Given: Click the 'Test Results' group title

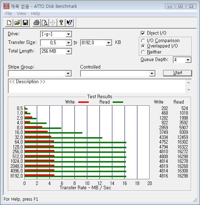Looking at the screenshot, I should tap(100, 97).
